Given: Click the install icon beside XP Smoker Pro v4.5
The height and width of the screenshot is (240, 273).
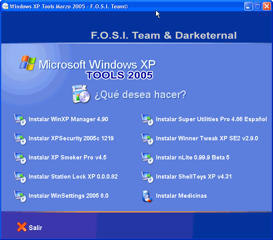Looking at the screenshot, I should pos(20,158).
